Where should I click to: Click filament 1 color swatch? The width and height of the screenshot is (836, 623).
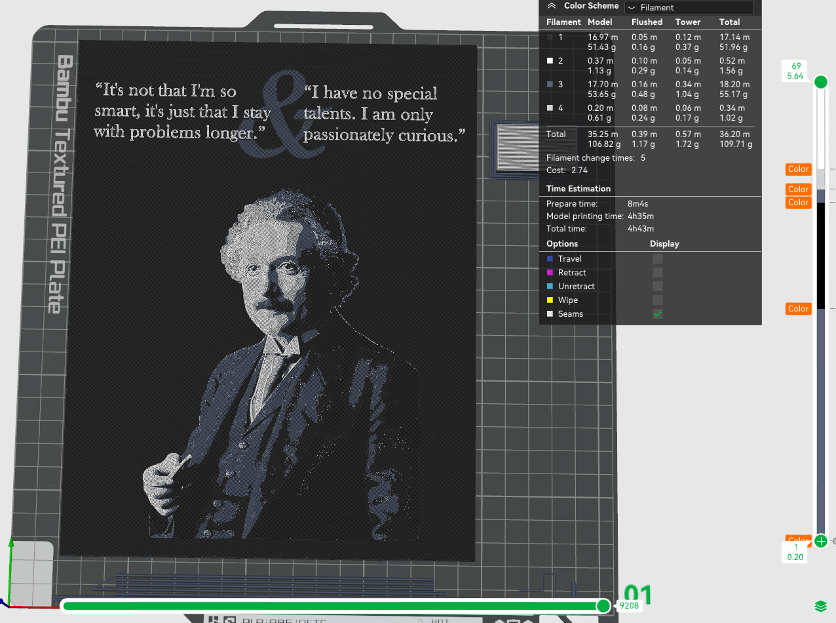(550, 37)
